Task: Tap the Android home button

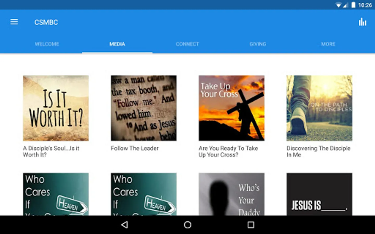Action: (187, 225)
